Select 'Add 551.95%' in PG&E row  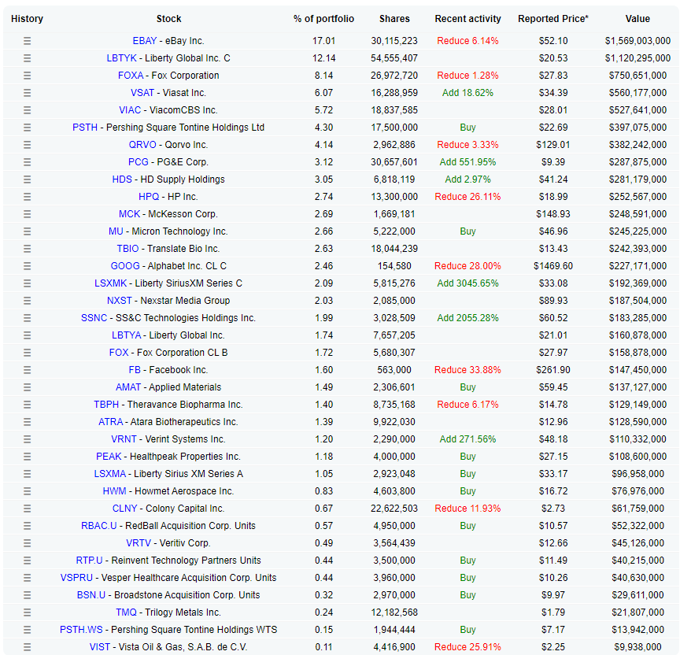[468, 162]
